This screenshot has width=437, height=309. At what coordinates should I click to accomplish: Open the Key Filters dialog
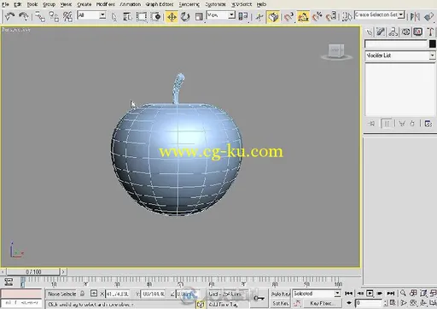tap(323, 303)
